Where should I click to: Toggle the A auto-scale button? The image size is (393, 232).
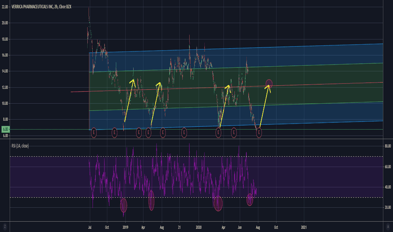click(388, 227)
